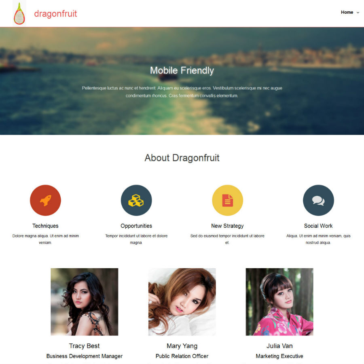Viewport: 364px width, 364px height.
Task: Click the document New Strategy icon
Action: 227,200
